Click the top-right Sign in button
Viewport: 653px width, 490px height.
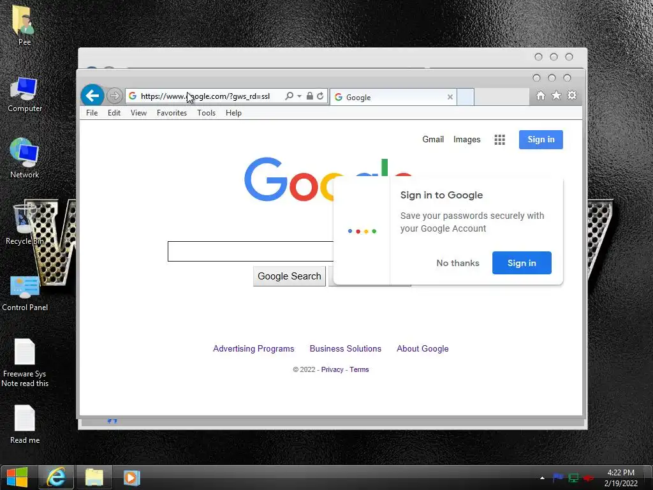tap(541, 140)
